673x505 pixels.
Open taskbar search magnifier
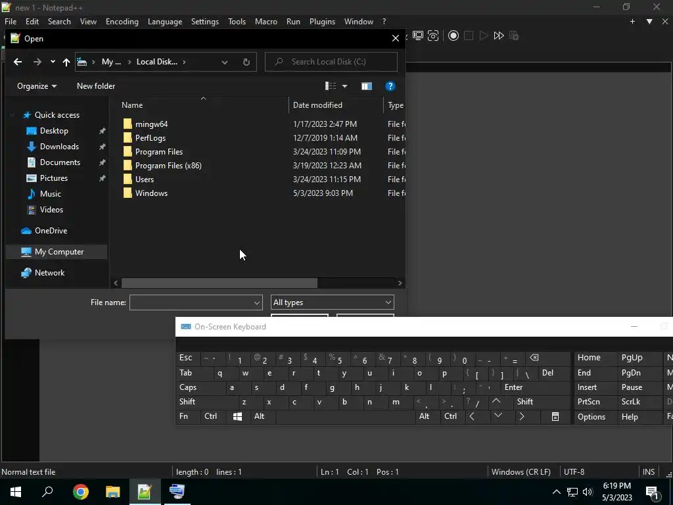47,491
